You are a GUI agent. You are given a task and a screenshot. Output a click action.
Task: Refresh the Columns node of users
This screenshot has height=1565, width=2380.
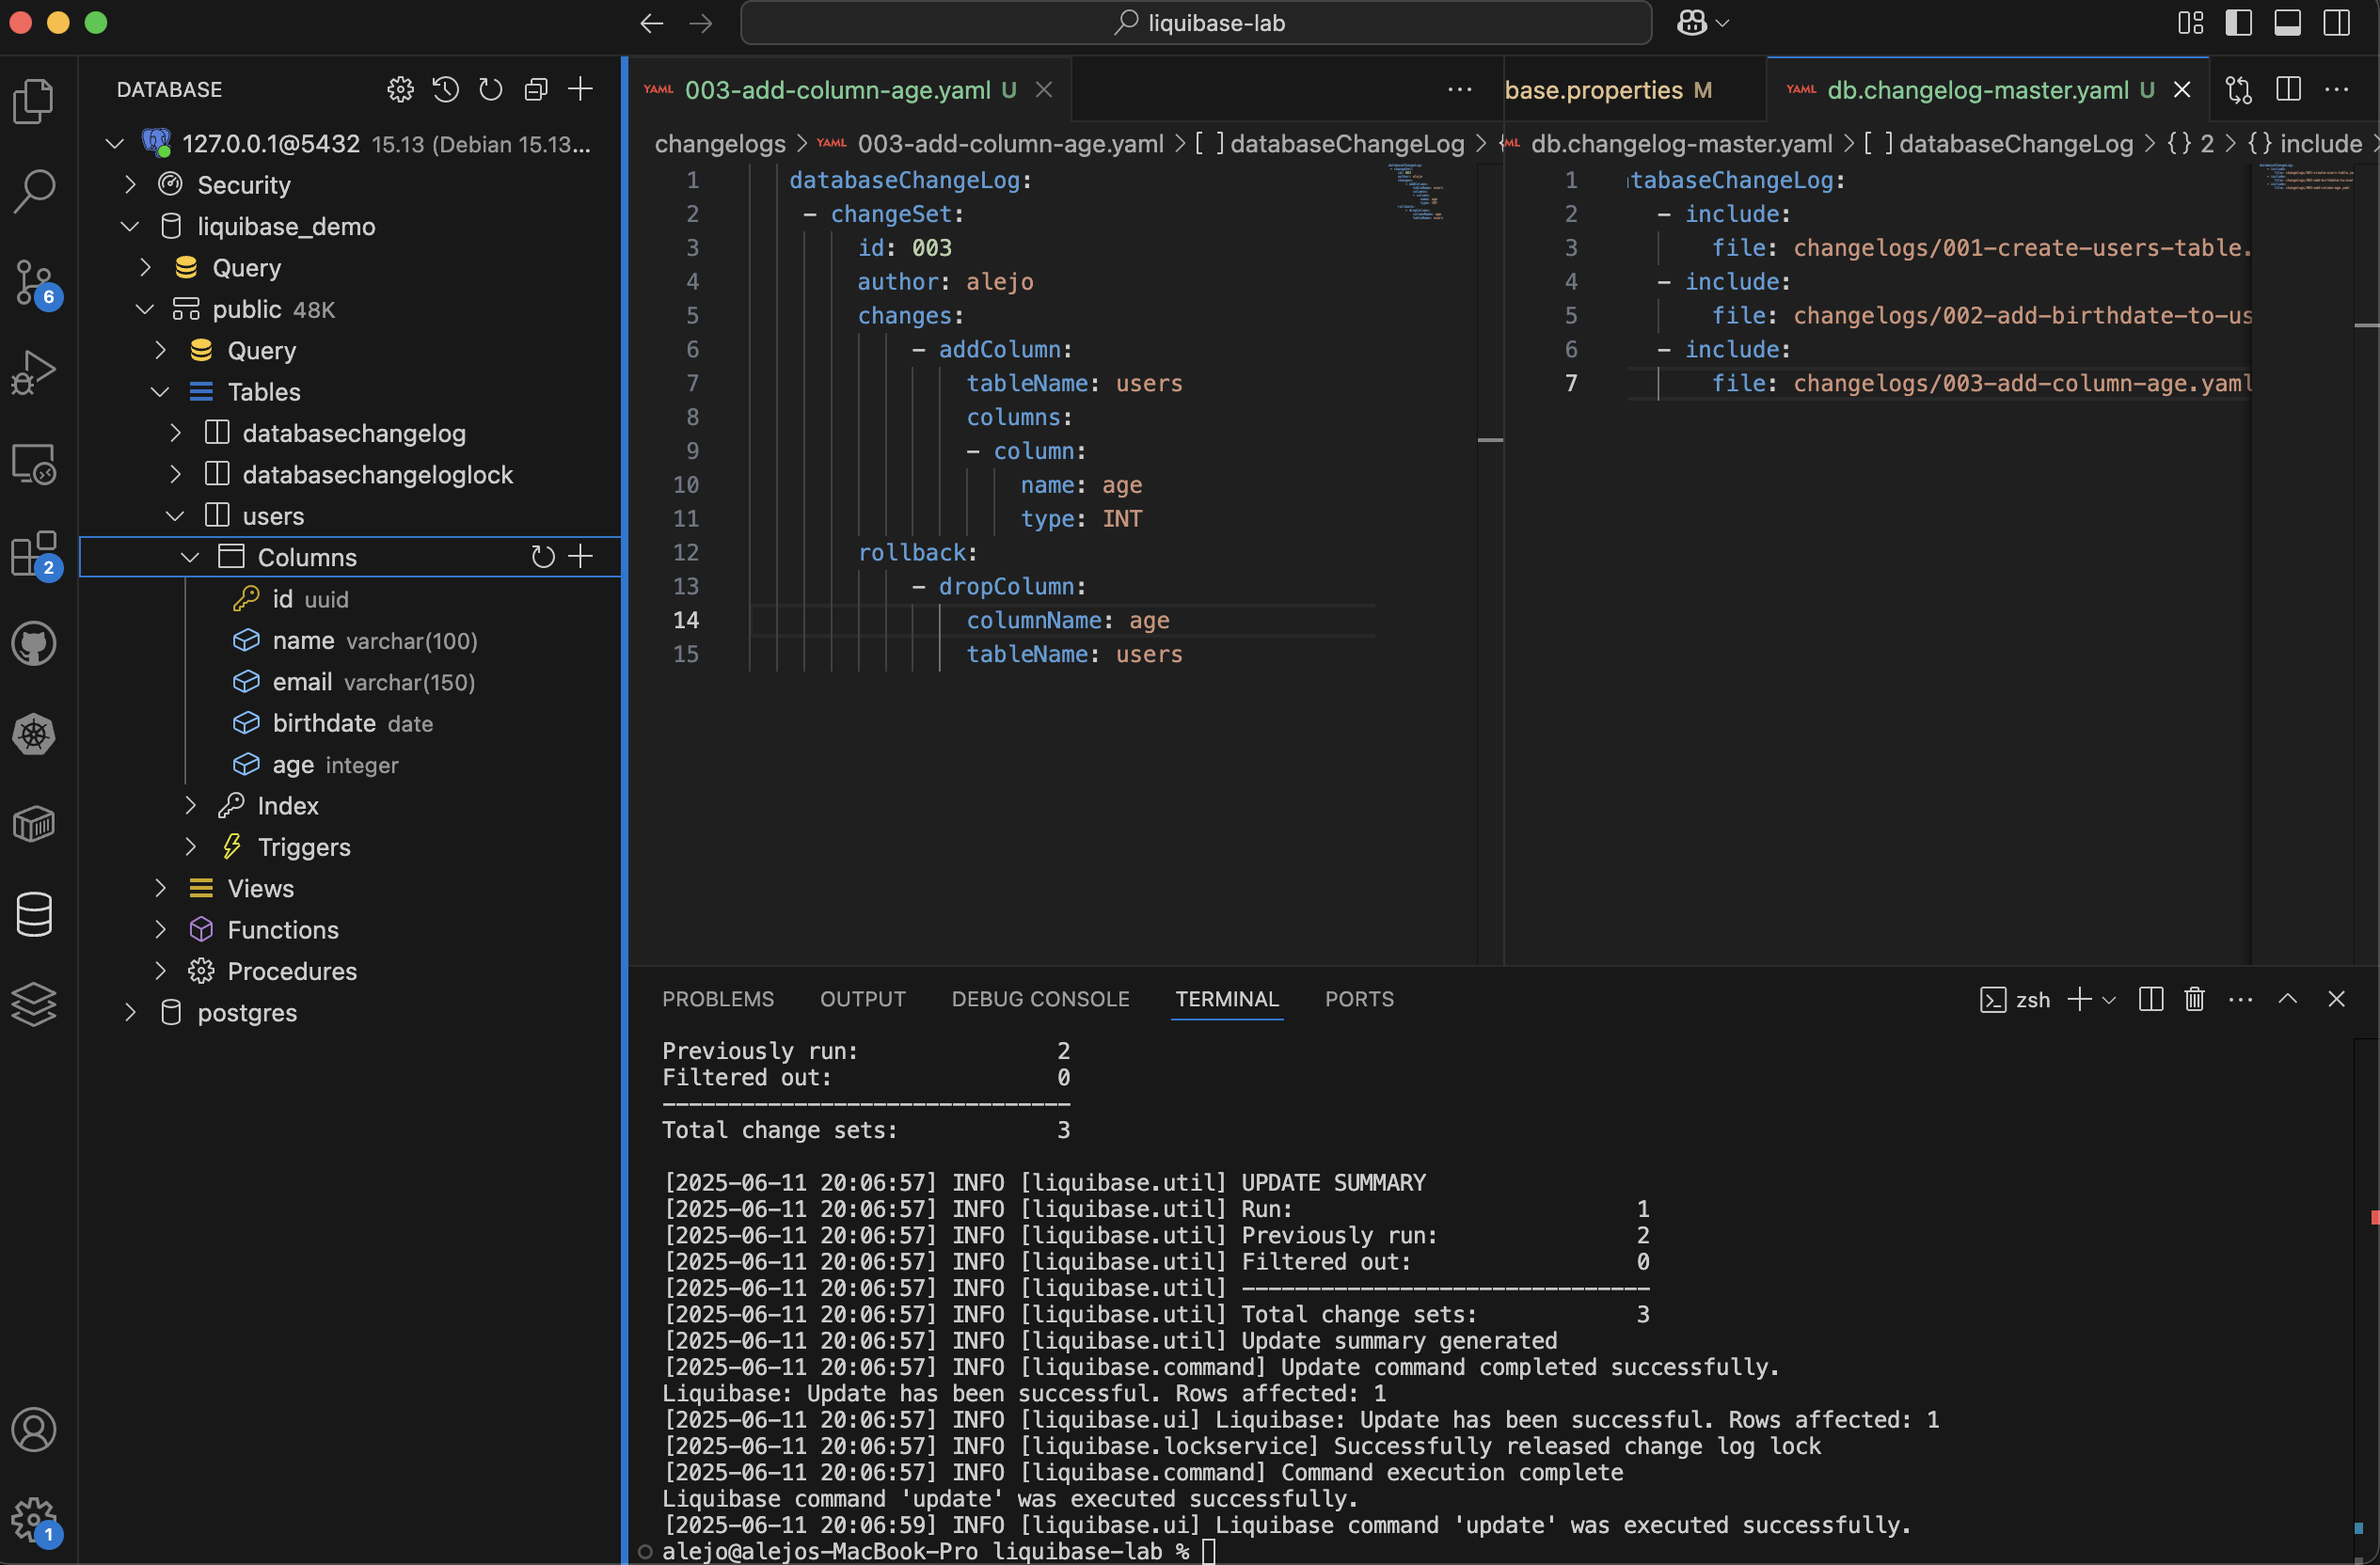coord(543,557)
